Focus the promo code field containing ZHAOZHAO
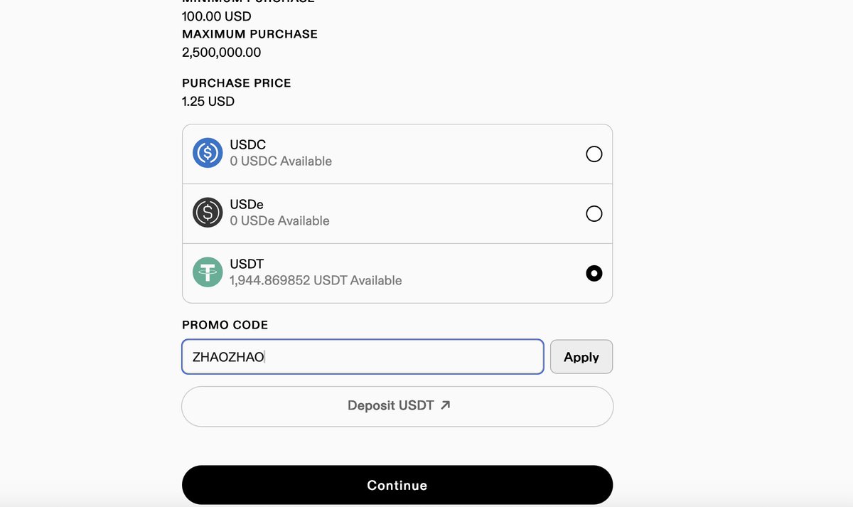The image size is (853, 507). [363, 357]
